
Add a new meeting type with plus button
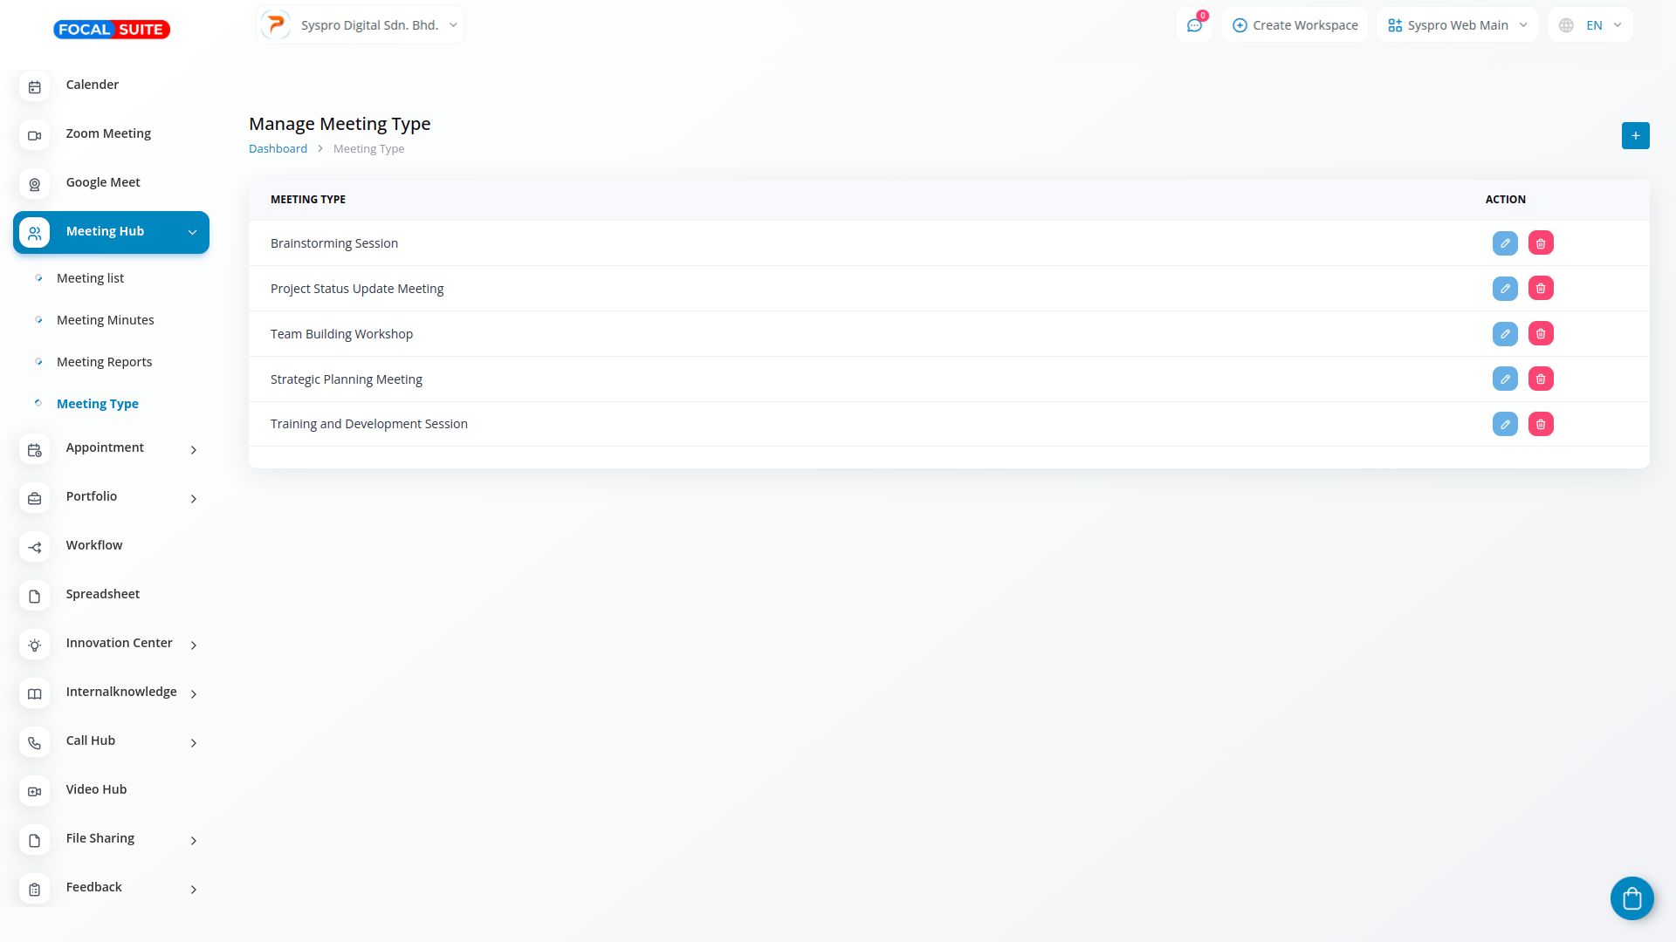[x=1635, y=135]
